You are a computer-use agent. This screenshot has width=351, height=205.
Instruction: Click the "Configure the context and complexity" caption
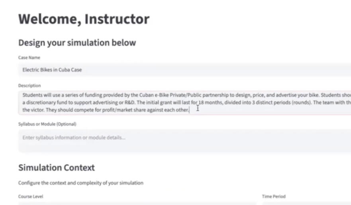(80, 183)
